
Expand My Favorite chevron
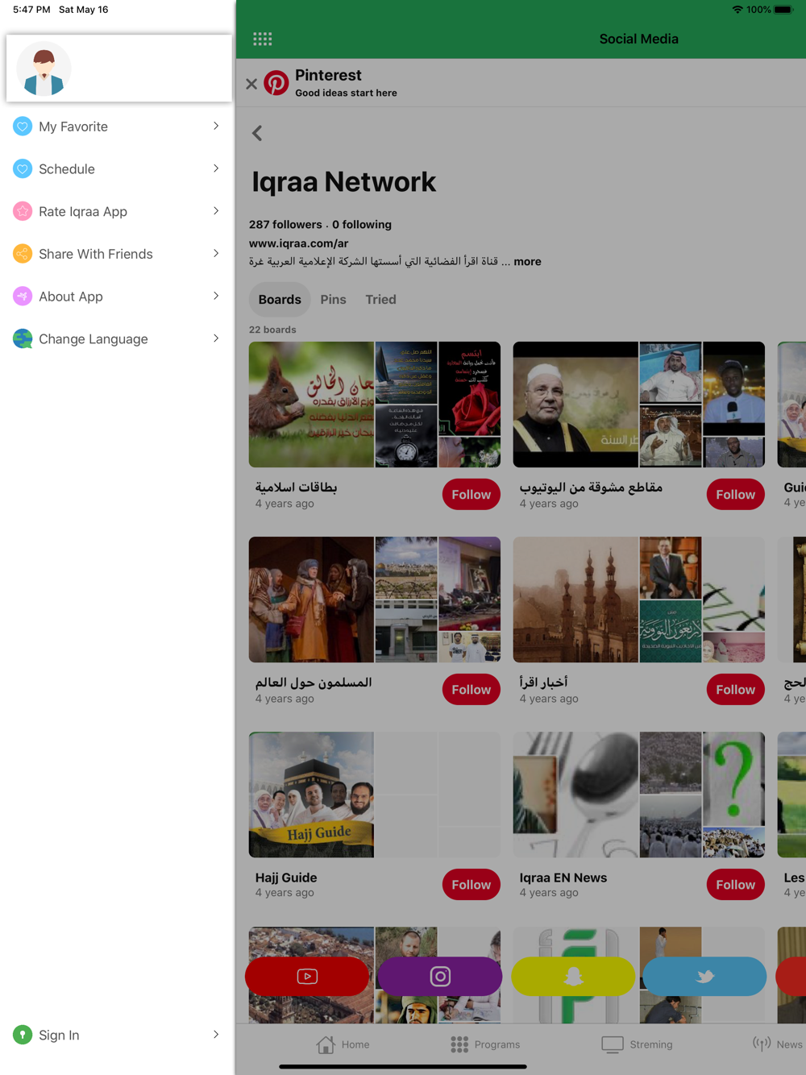click(216, 127)
